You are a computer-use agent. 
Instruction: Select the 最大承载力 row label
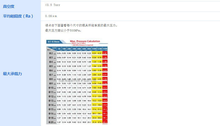pyautogui.click(x=12, y=74)
